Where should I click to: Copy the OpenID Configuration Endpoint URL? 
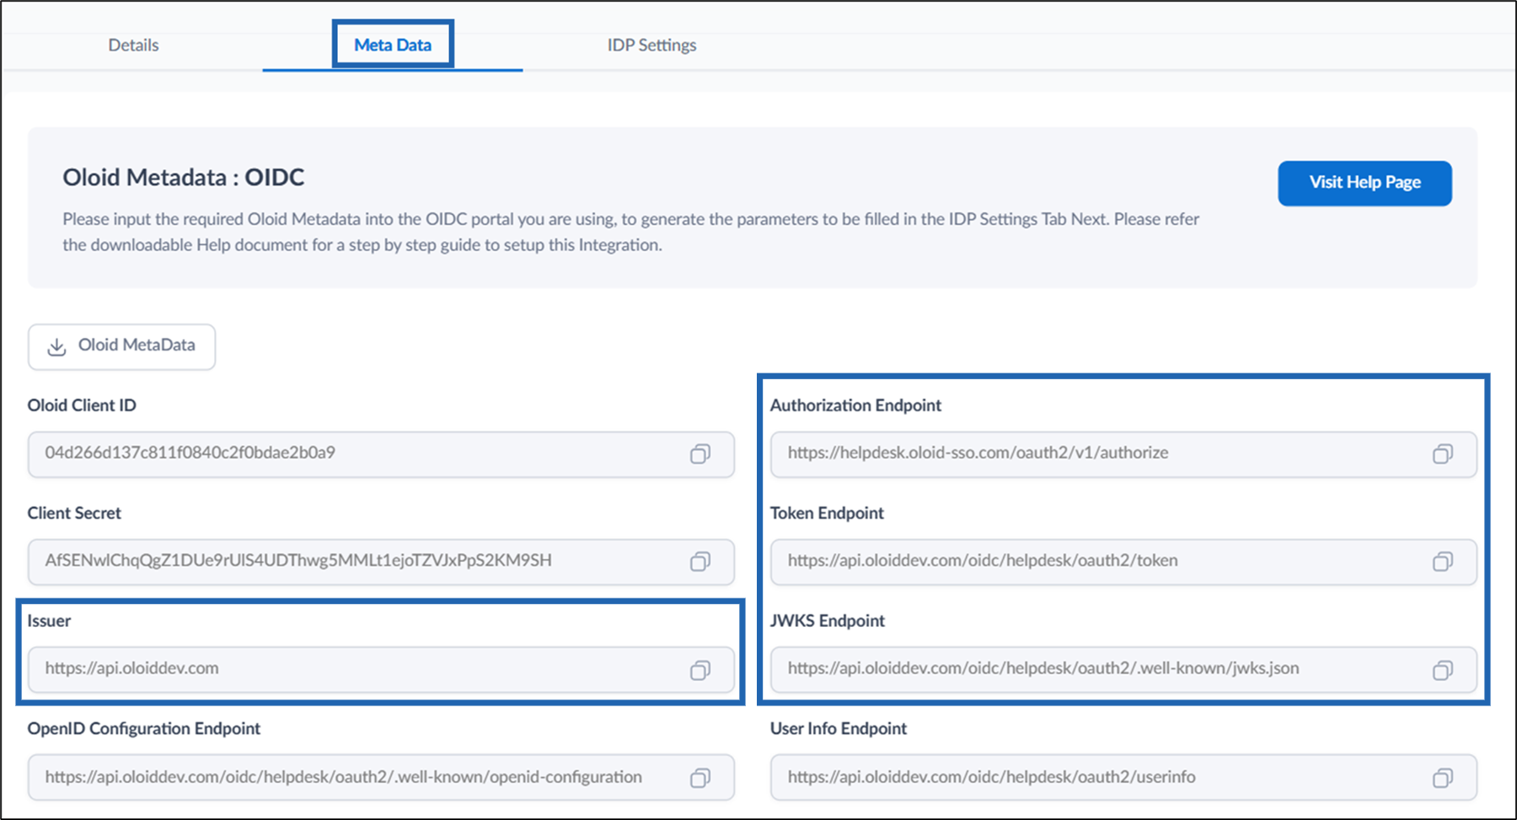700,778
